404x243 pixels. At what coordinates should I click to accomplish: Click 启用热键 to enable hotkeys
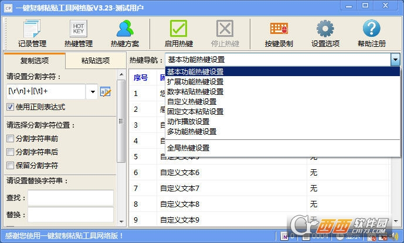(x=179, y=33)
